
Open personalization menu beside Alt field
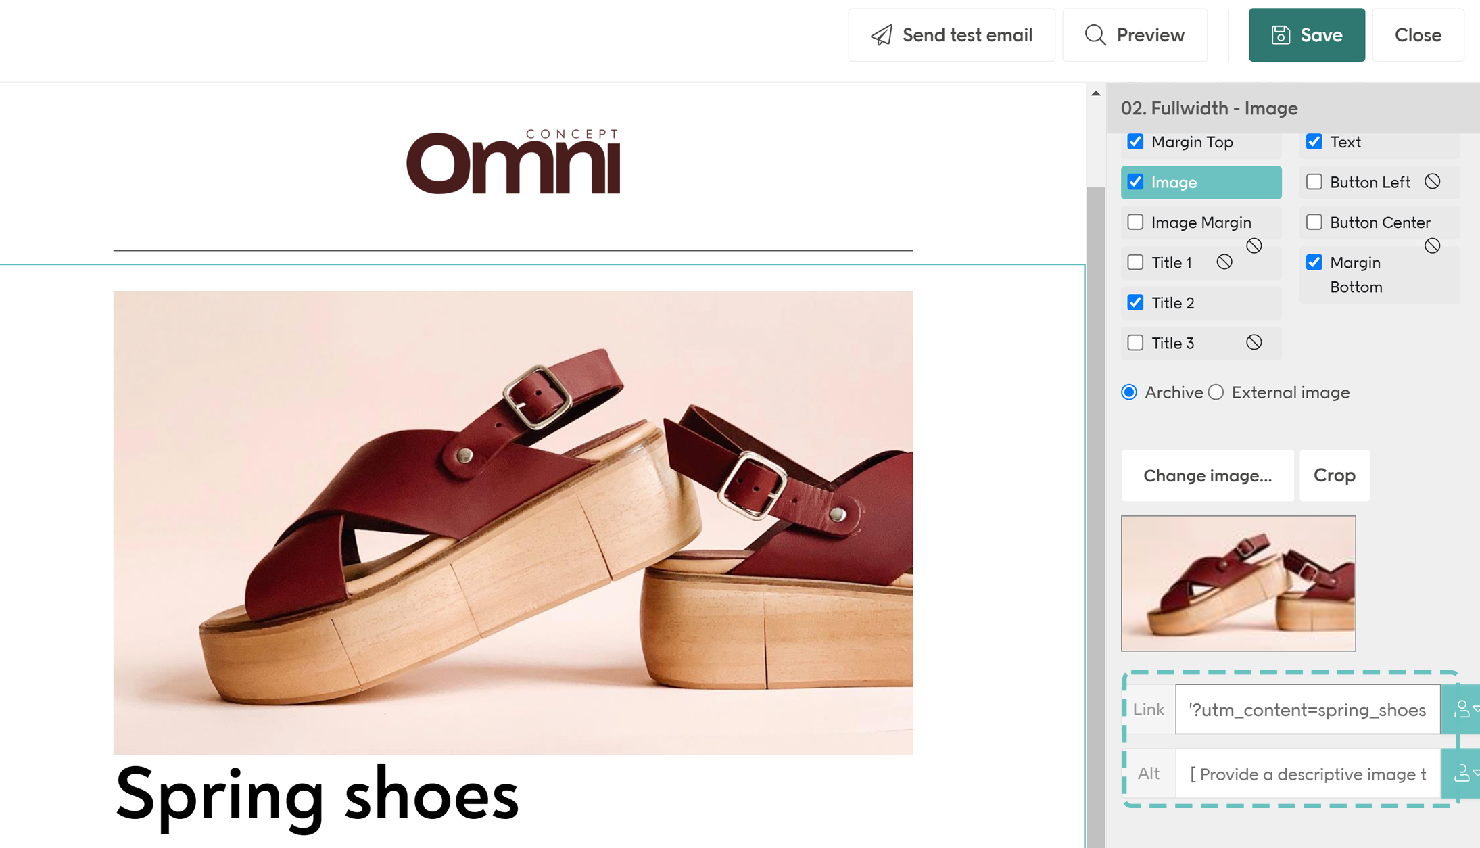click(x=1462, y=773)
